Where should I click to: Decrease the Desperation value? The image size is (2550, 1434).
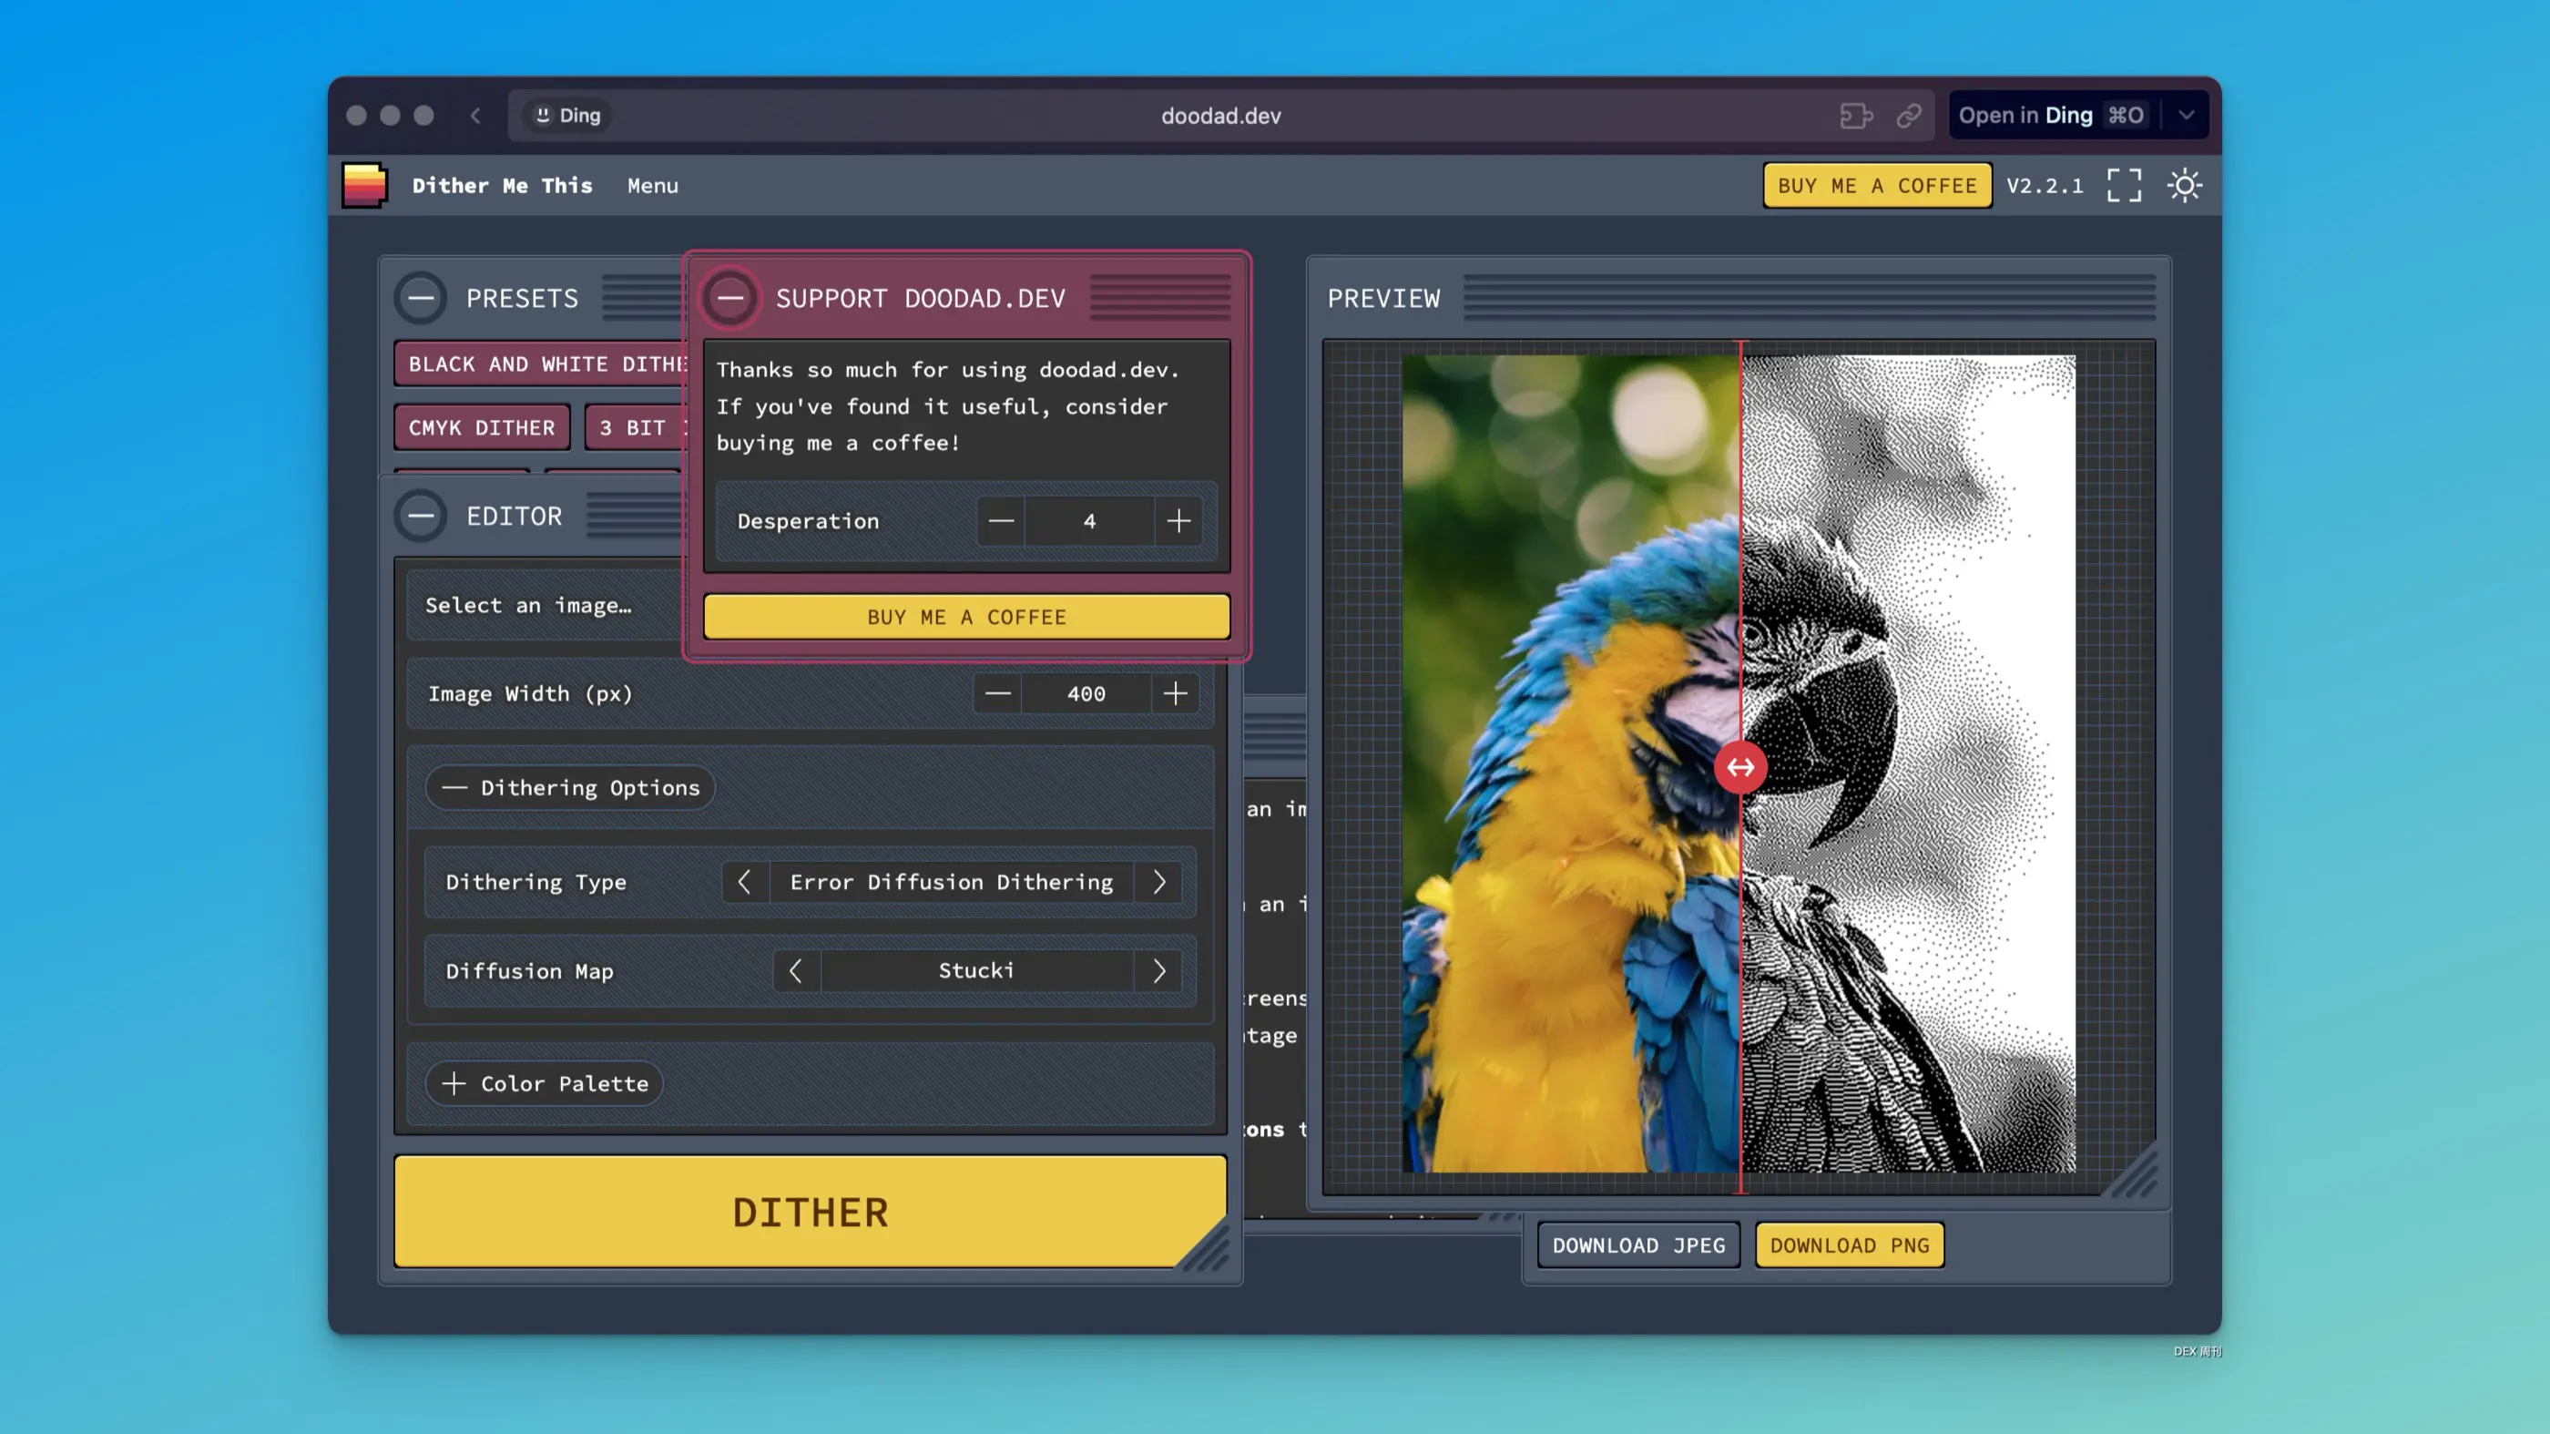pos(1001,521)
